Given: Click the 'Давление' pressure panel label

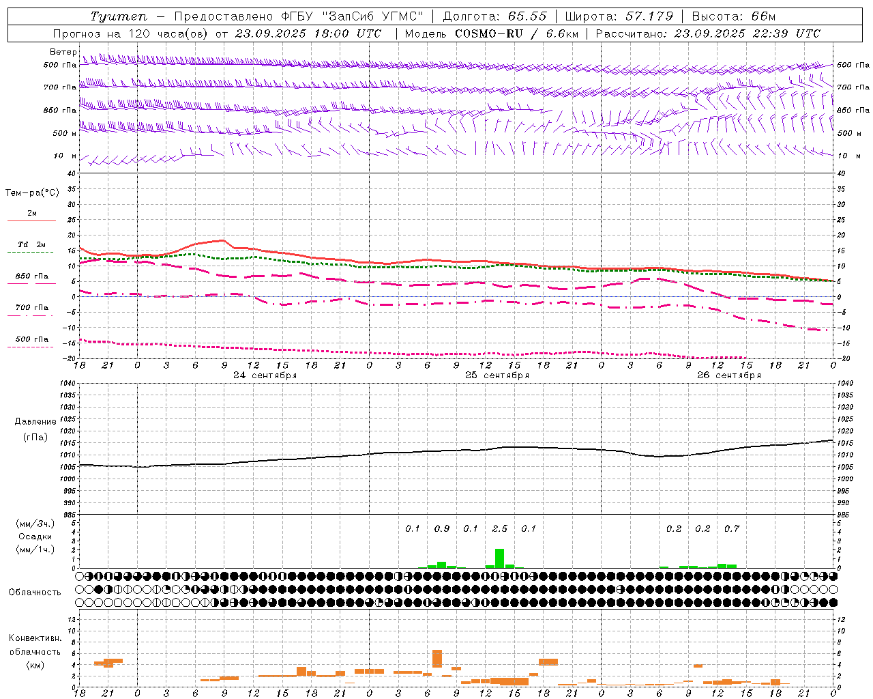Looking at the screenshot, I should tap(35, 422).
